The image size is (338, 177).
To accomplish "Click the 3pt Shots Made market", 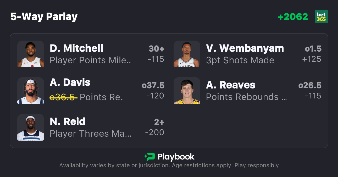I will pyautogui.click(x=240, y=60).
